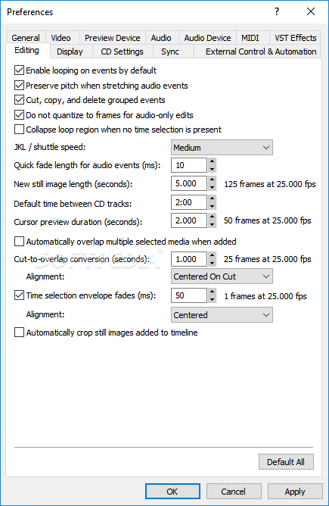The width and height of the screenshot is (329, 506).
Task: Close the Preferences dialog
Action: (311, 11)
